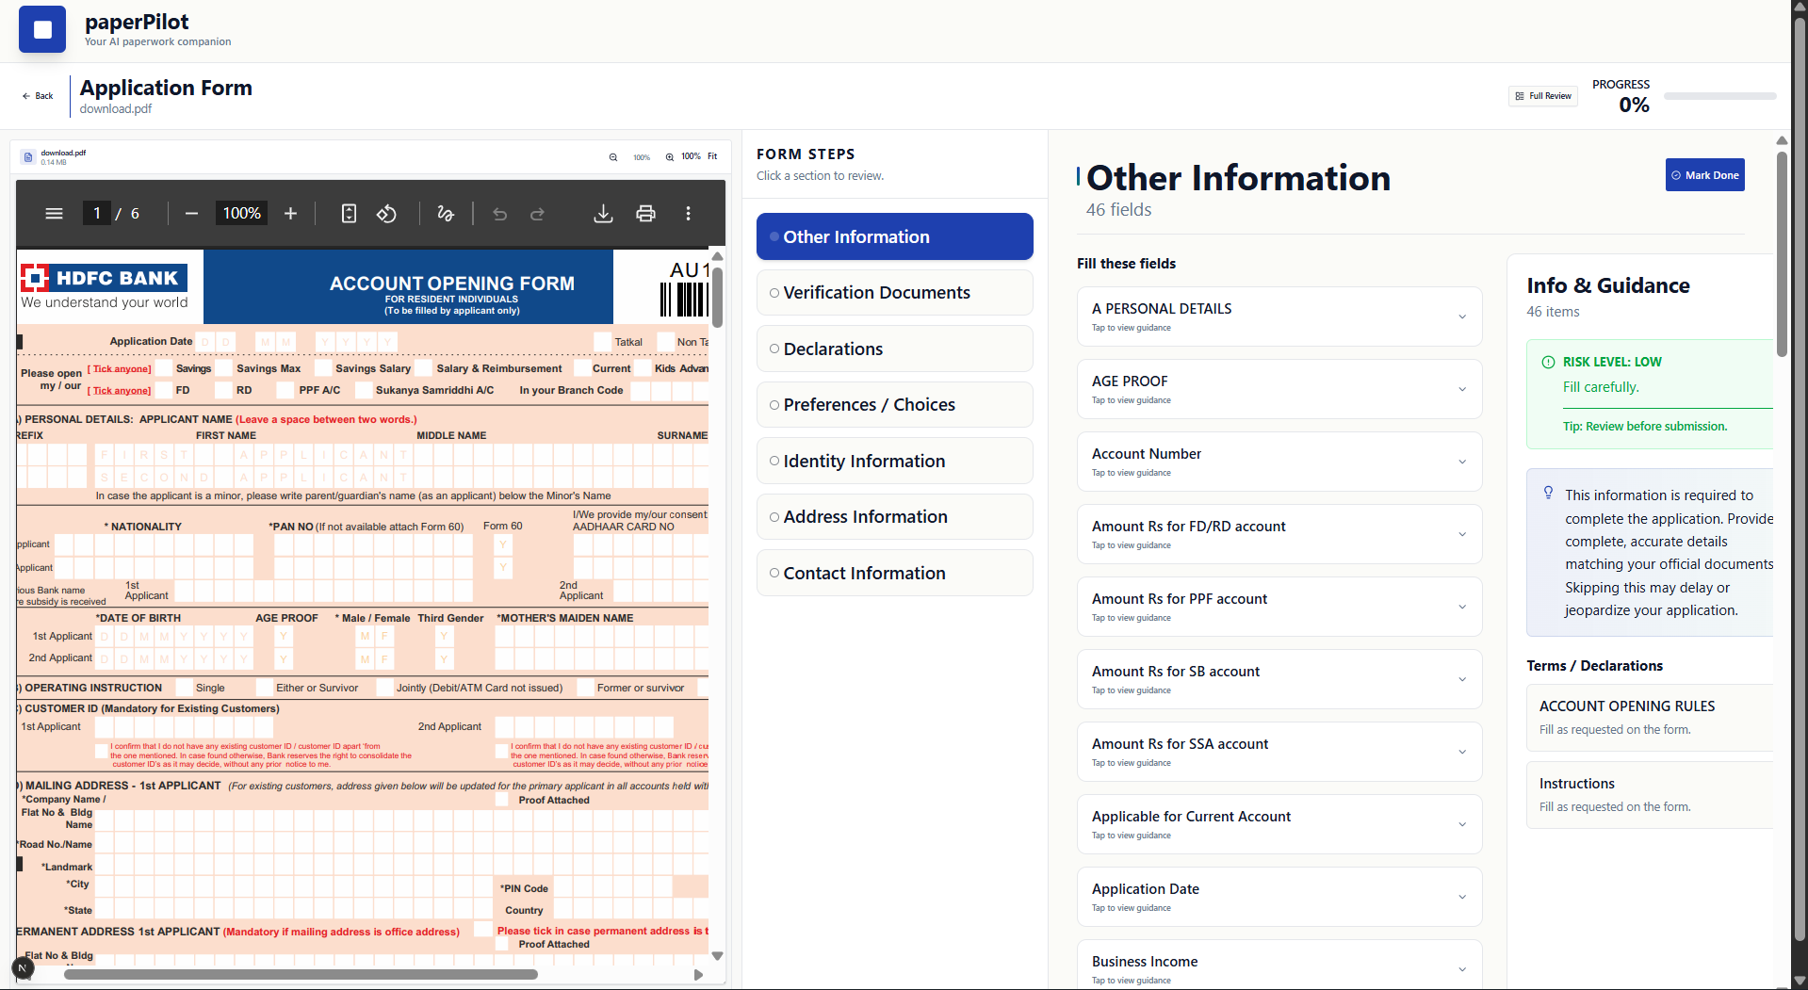Print the PDF document

tap(645, 214)
